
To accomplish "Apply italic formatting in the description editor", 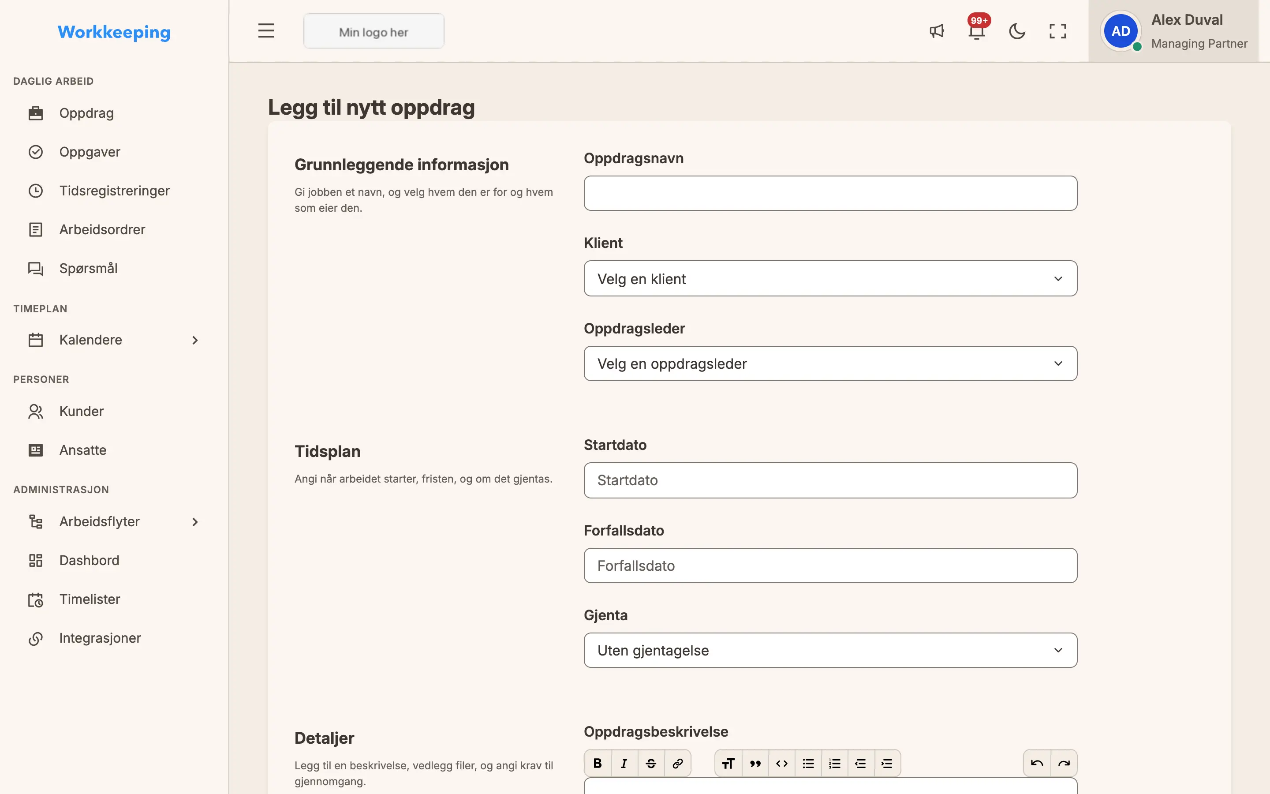I will pos(624,764).
